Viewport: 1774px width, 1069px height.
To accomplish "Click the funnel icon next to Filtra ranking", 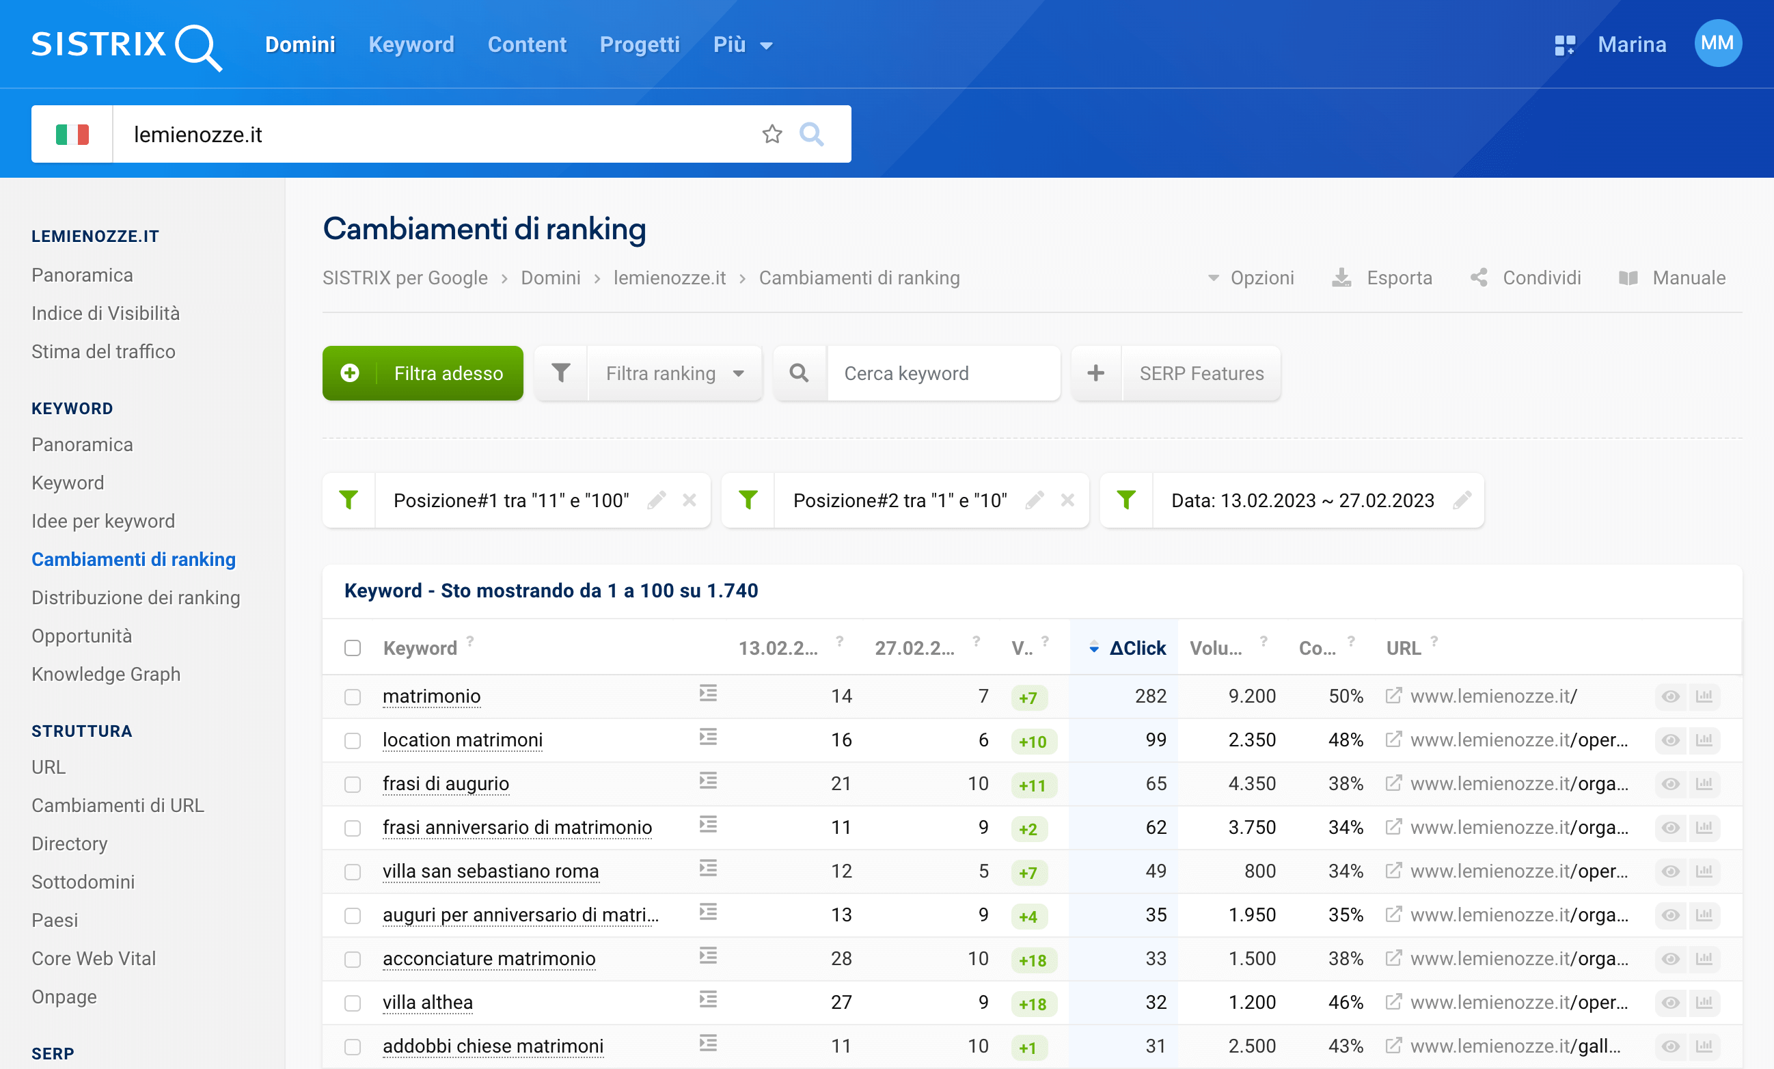I will (x=561, y=373).
